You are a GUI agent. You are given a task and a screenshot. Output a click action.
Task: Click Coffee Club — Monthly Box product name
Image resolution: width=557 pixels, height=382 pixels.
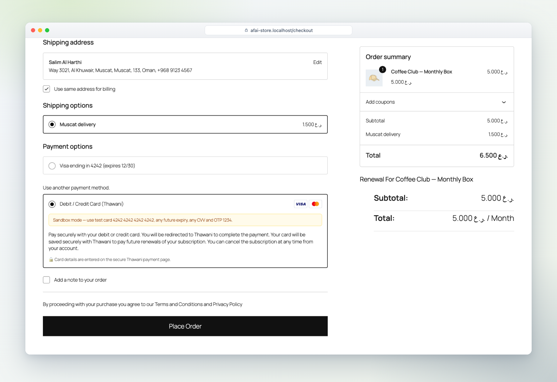[x=422, y=72]
